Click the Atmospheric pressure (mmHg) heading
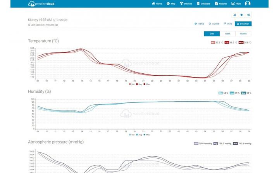 (56, 142)
